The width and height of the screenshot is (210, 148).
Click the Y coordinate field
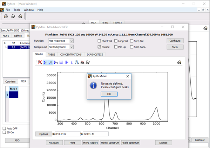pos(96,134)
